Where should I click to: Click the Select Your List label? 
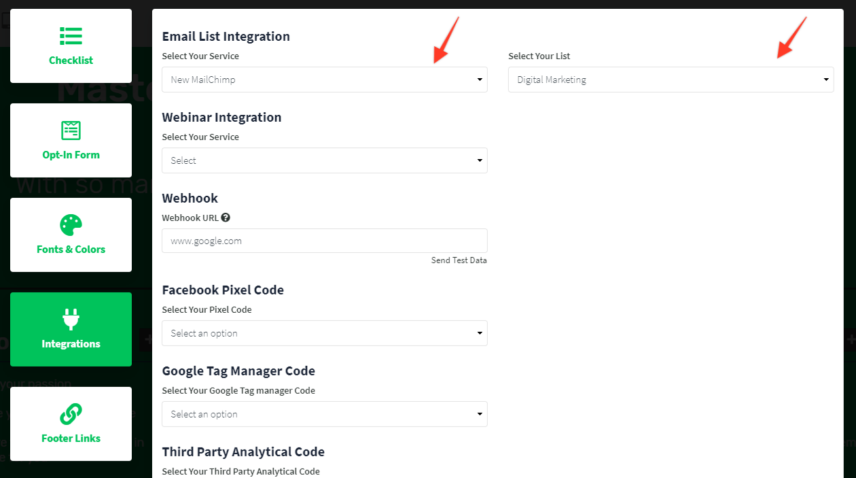539,56
